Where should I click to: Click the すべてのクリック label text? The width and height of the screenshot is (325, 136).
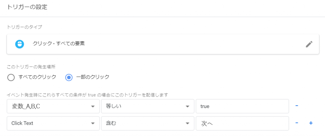(37, 77)
